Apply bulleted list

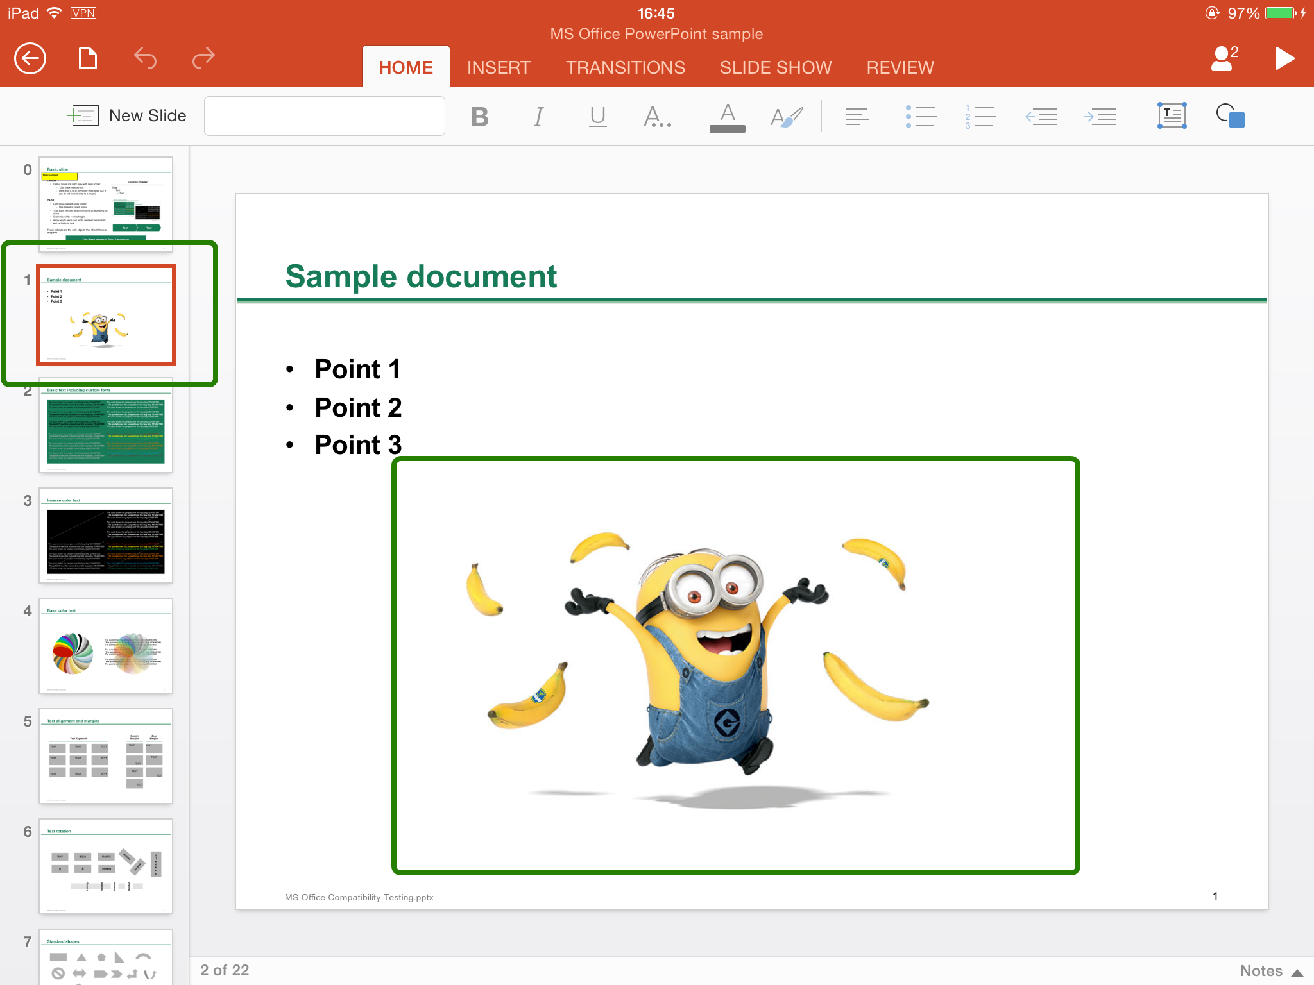921,117
